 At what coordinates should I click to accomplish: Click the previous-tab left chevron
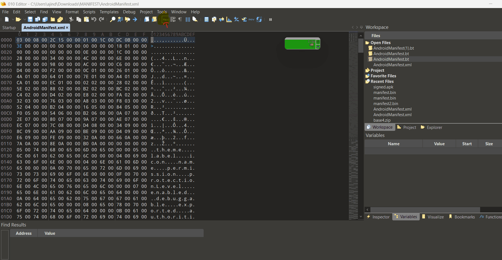tap(353, 27)
